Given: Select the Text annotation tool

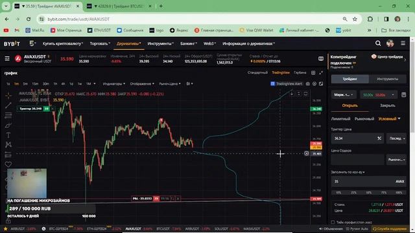Looking at the screenshot, I should [x=8, y=135].
